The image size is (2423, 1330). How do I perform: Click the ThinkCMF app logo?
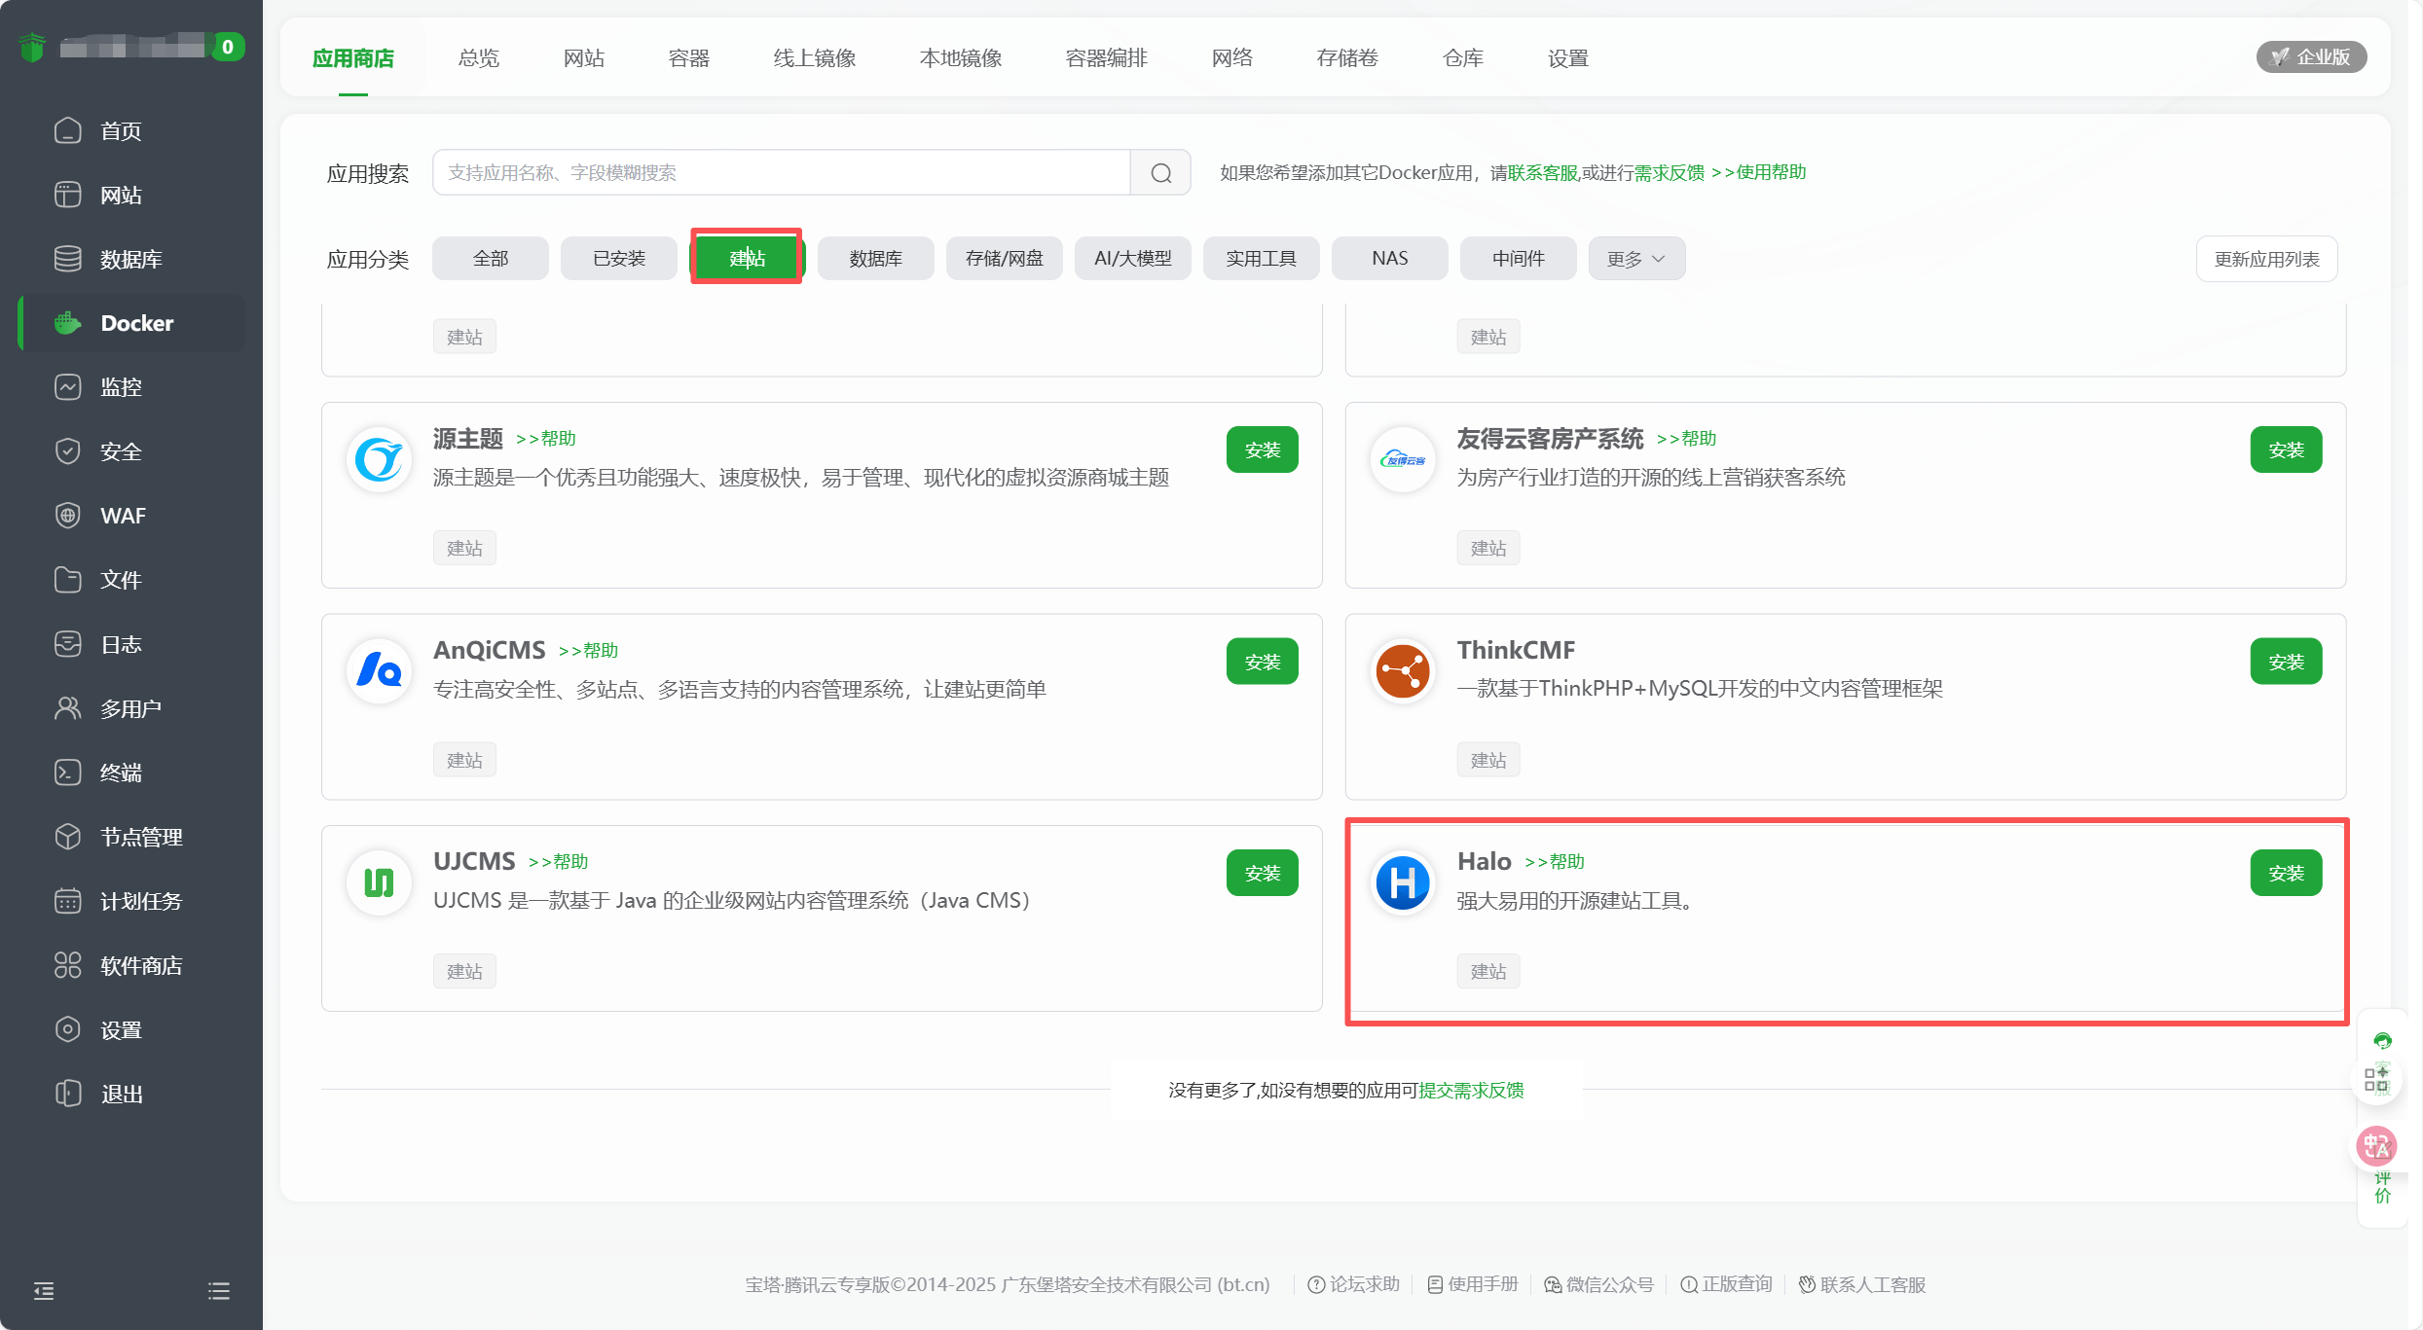(x=1403, y=670)
